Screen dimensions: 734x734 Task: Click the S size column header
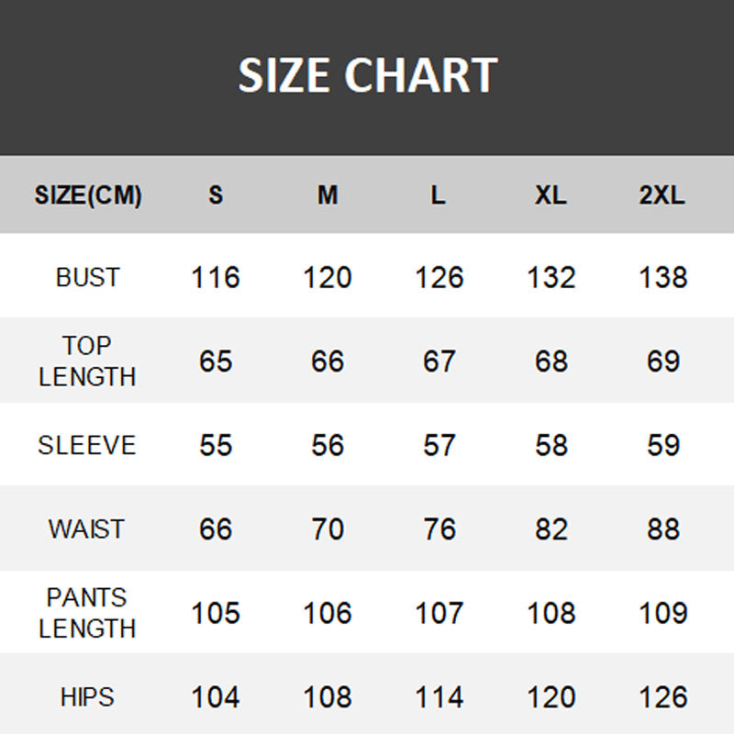(x=216, y=195)
